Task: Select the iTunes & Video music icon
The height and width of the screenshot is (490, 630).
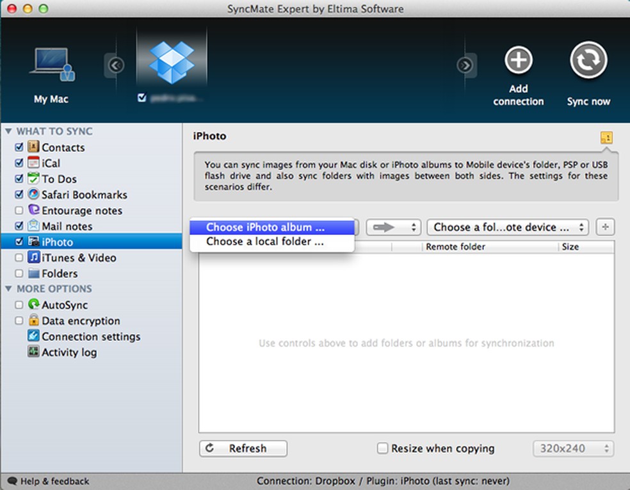Action: [x=33, y=257]
